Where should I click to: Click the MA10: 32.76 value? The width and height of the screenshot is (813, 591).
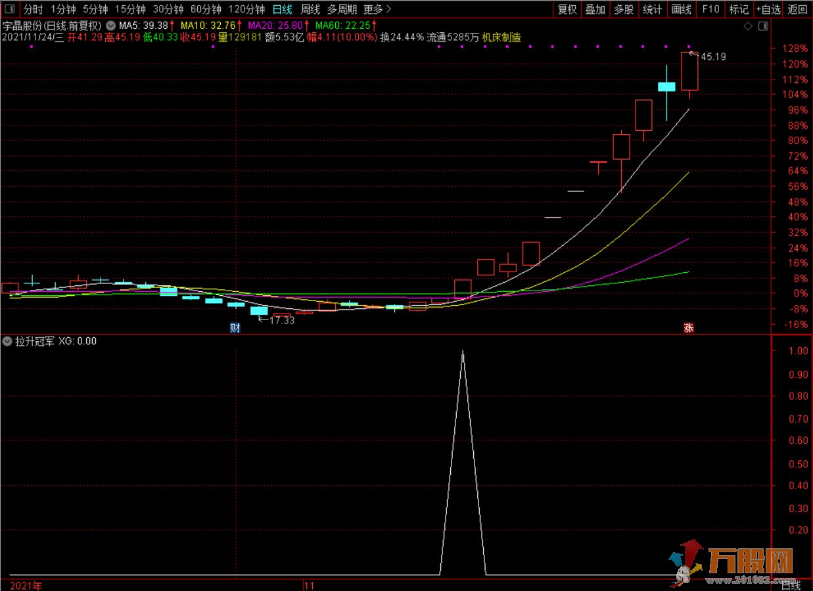click(x=208, y=26)
